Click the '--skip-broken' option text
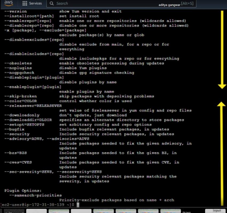Image resolution: width=227 pixels, height=213 pixels. tap(21, 96)
